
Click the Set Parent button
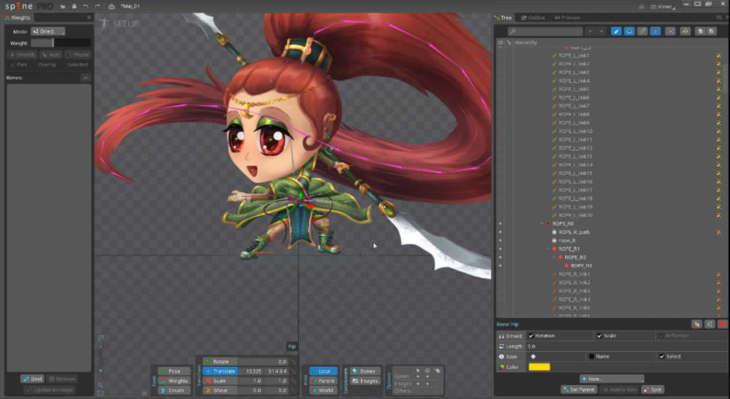click(x=579, y=390)
